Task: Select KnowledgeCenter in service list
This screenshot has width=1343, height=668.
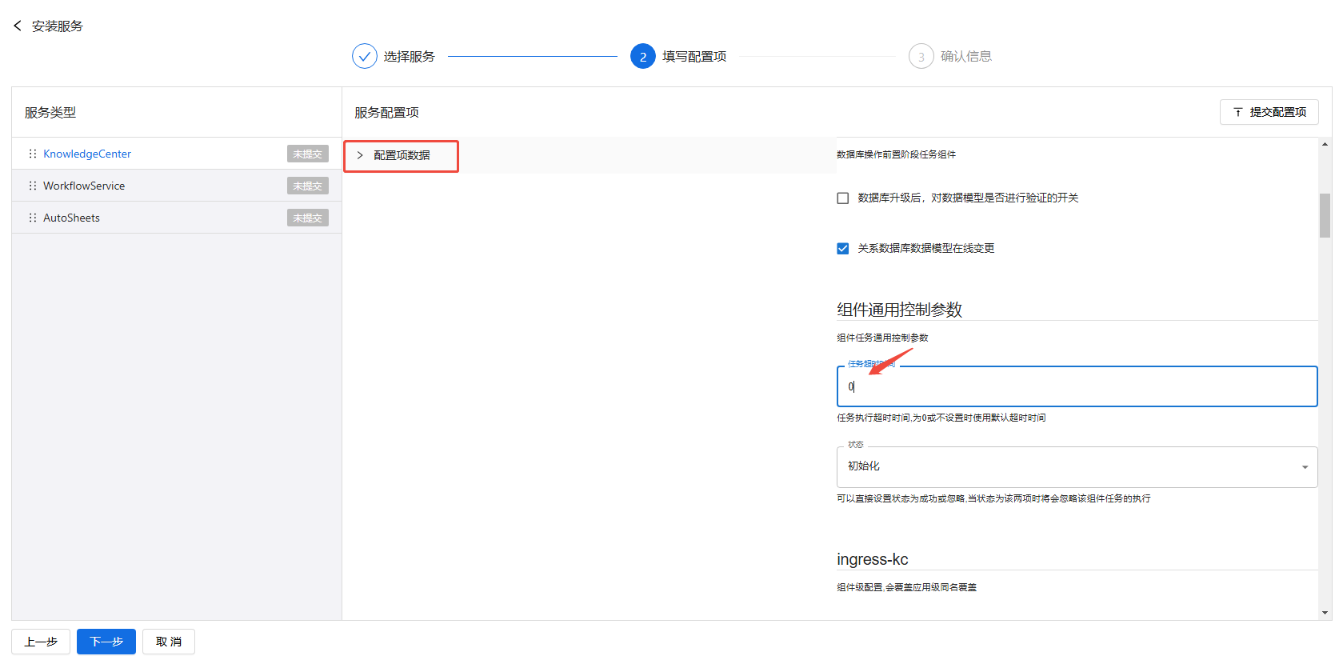Action: [x=87, y=154]
